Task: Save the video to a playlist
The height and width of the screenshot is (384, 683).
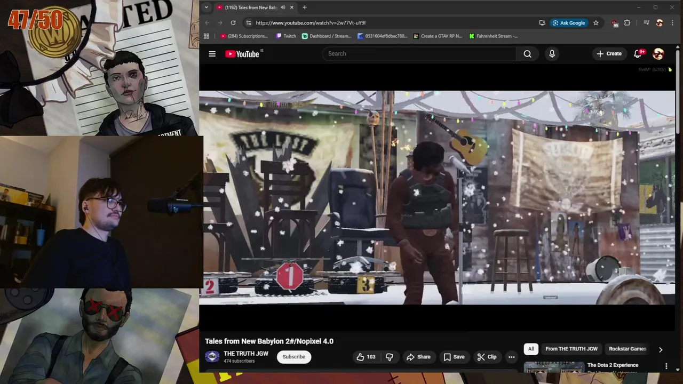Action: [x=454, y=357]
